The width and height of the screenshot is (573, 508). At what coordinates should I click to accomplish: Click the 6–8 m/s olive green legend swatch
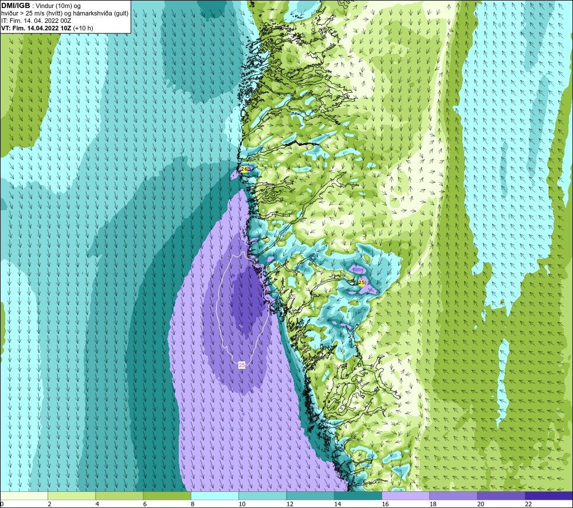(x=167, y=496)
